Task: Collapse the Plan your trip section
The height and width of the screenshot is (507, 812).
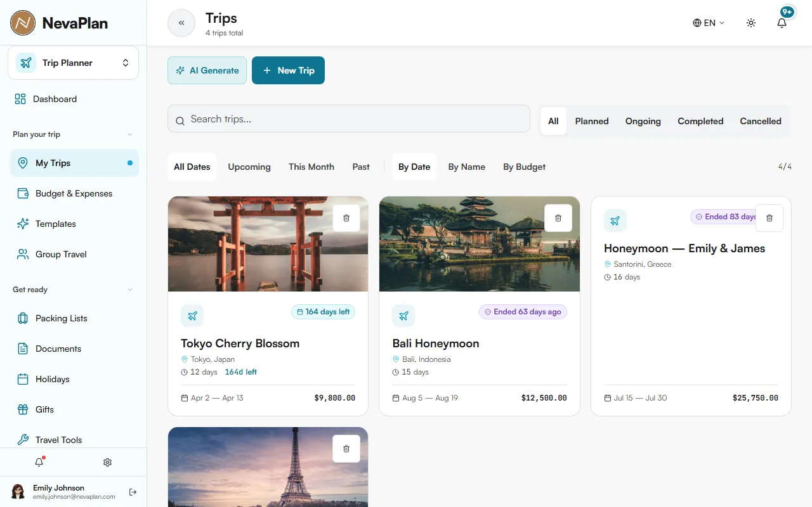Action: coord(130,134)
